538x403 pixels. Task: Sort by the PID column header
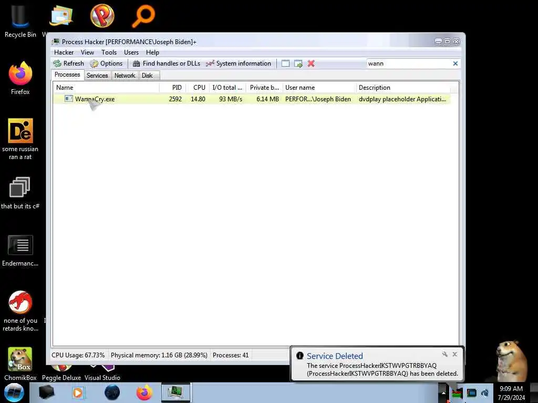(173, 88)
